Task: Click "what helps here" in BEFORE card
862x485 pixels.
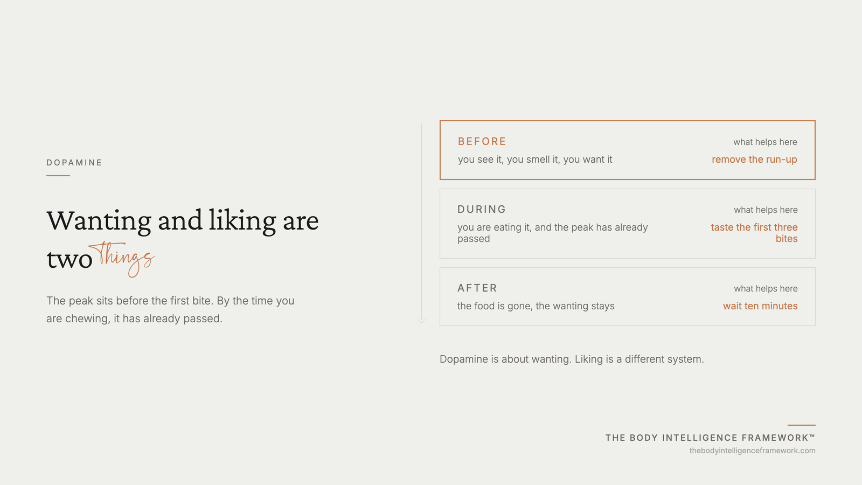Action: [765, 142]
